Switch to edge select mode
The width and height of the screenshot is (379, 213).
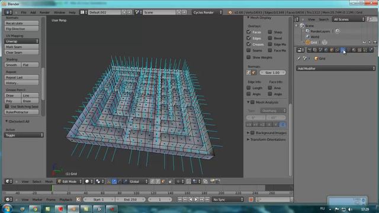pyautogui.click(x=158, y=182)
